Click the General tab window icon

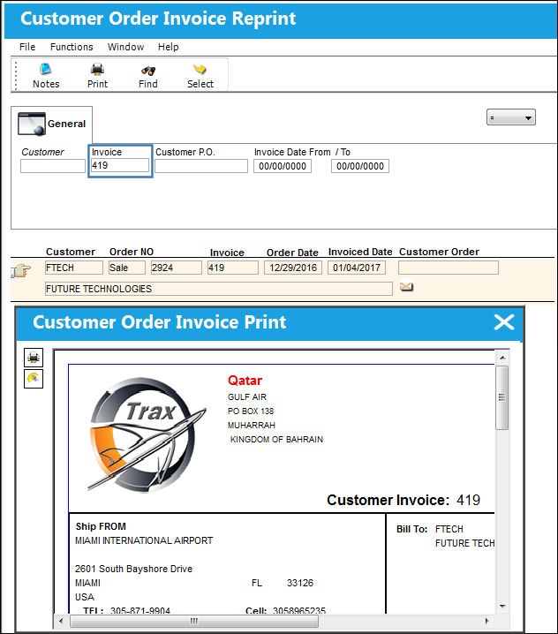click(x=31, y=124)
